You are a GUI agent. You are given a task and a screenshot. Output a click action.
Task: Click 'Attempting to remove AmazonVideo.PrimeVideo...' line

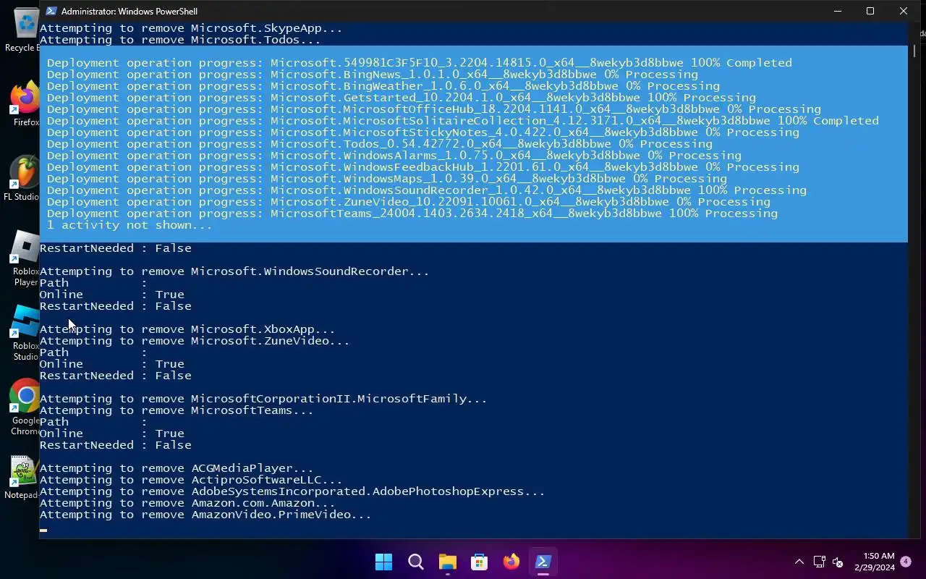pyautogui.click(x=205, y=515)
